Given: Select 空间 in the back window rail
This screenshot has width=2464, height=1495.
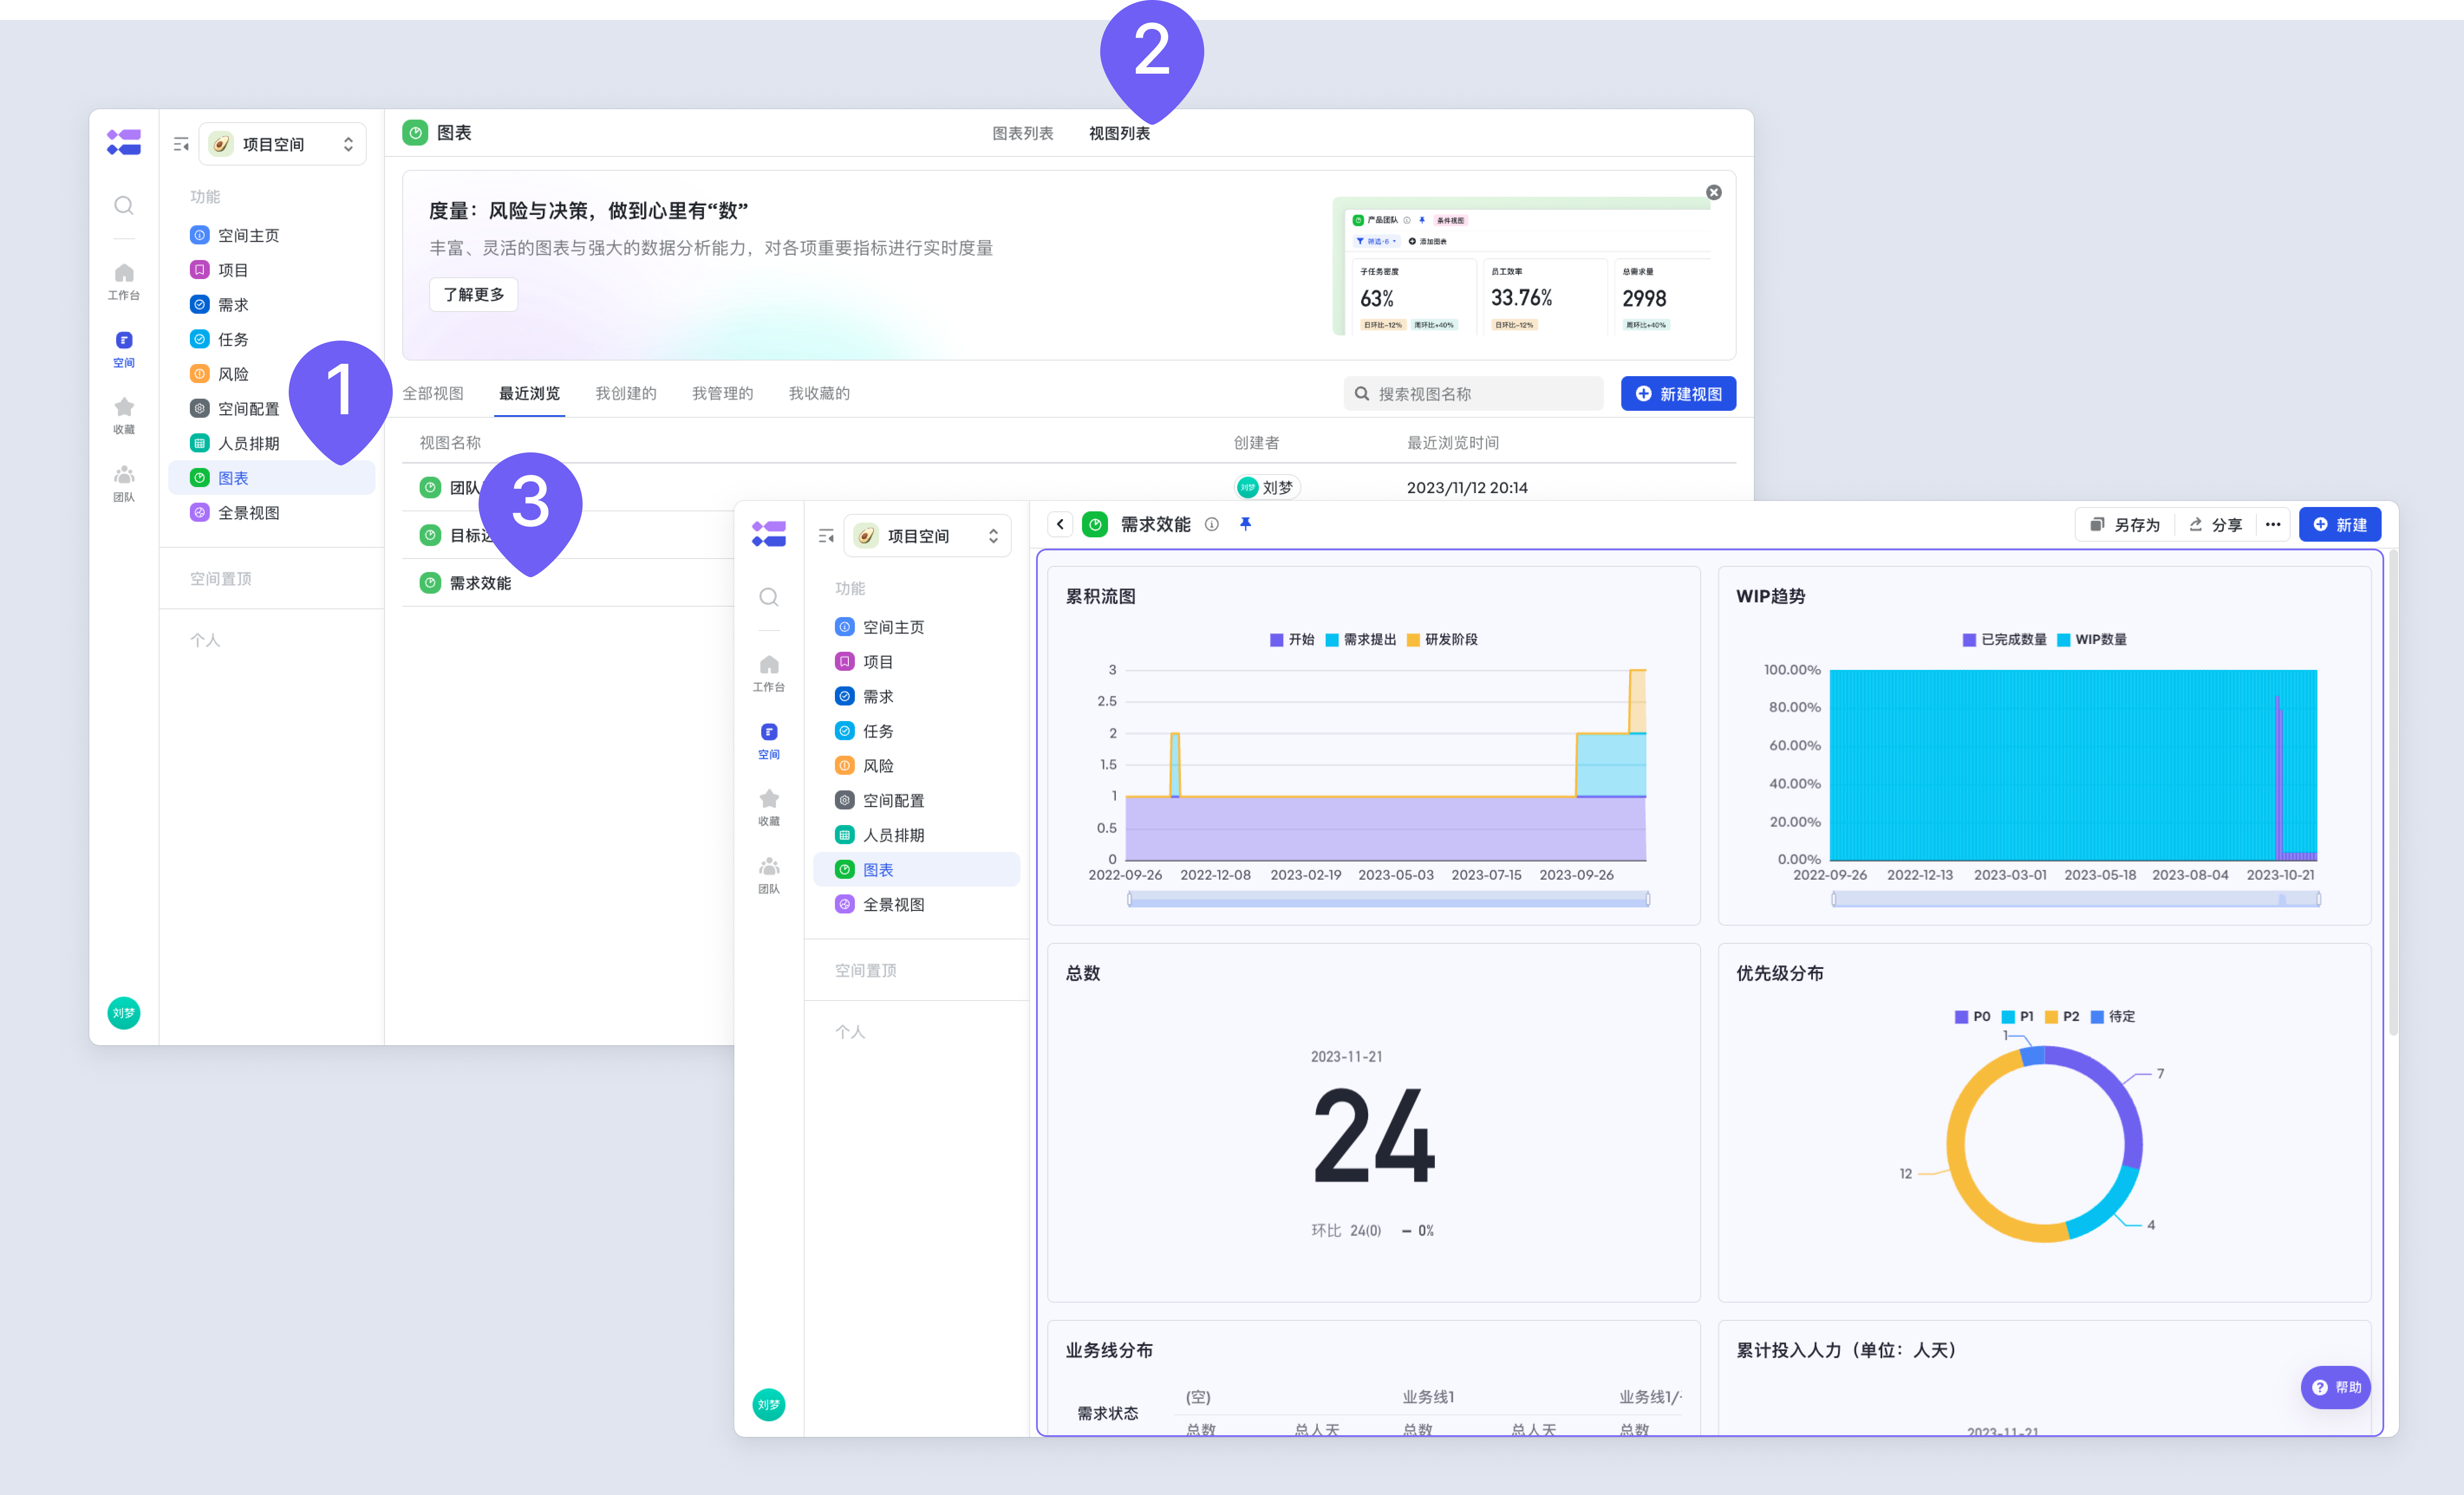Looking at the screenshot, I should point(124,350).
